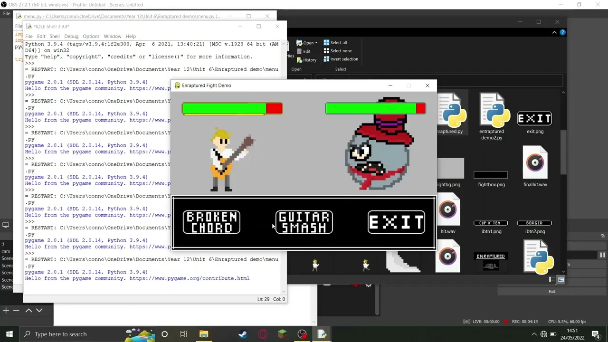This screenshot has height=342, width=608.
Task: Click the OBS Exit button
Action: point(552,291)
